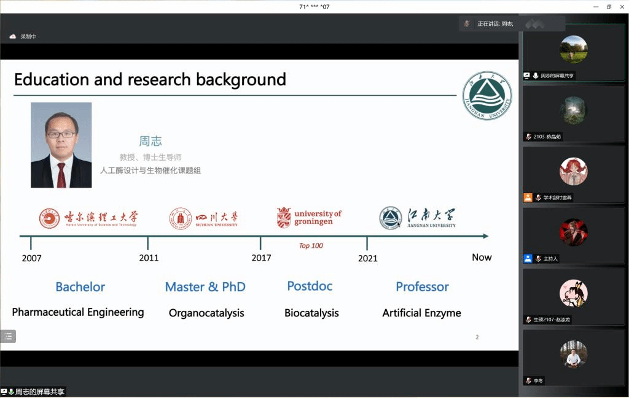Click the 周志的屏幕共享 label at bottom-left

[40, 392]
